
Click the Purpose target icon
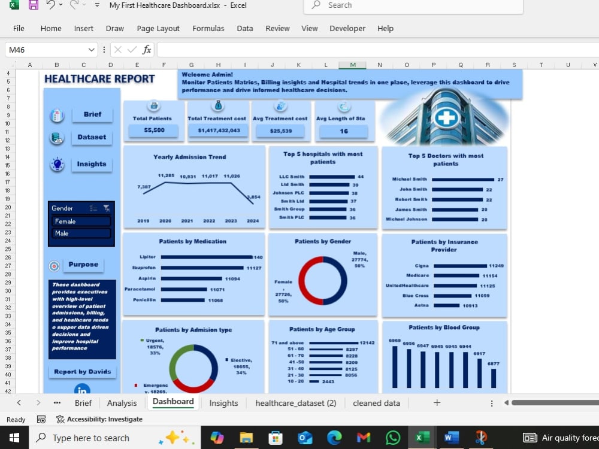pyautogui.click(x=55, y=266)
